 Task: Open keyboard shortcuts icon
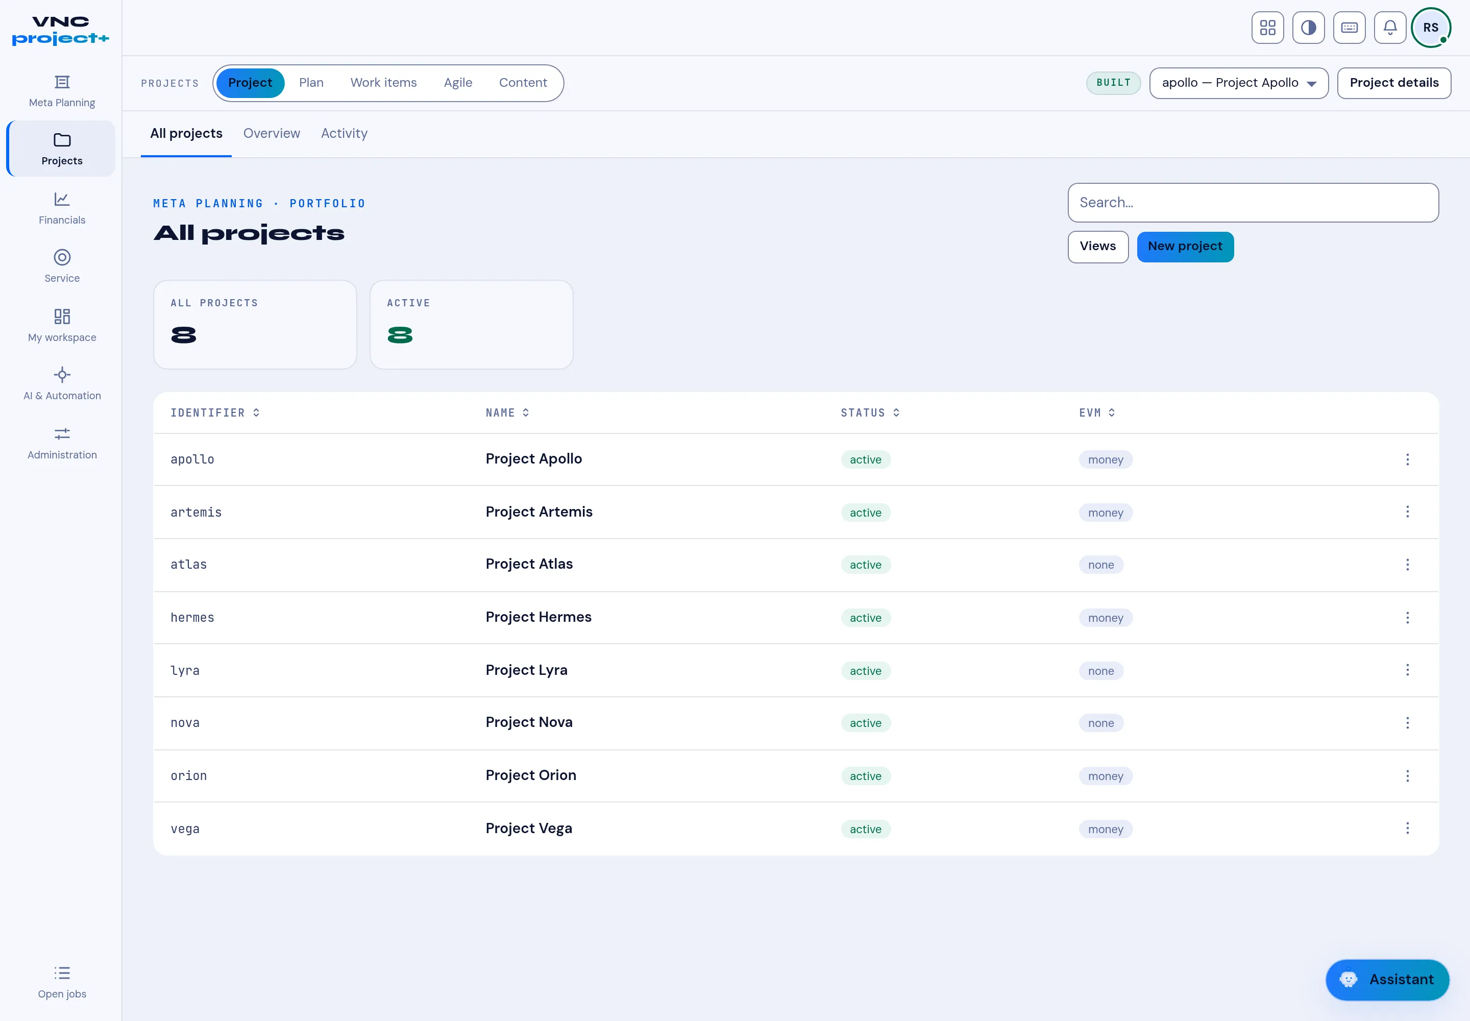click(1349, 28)
